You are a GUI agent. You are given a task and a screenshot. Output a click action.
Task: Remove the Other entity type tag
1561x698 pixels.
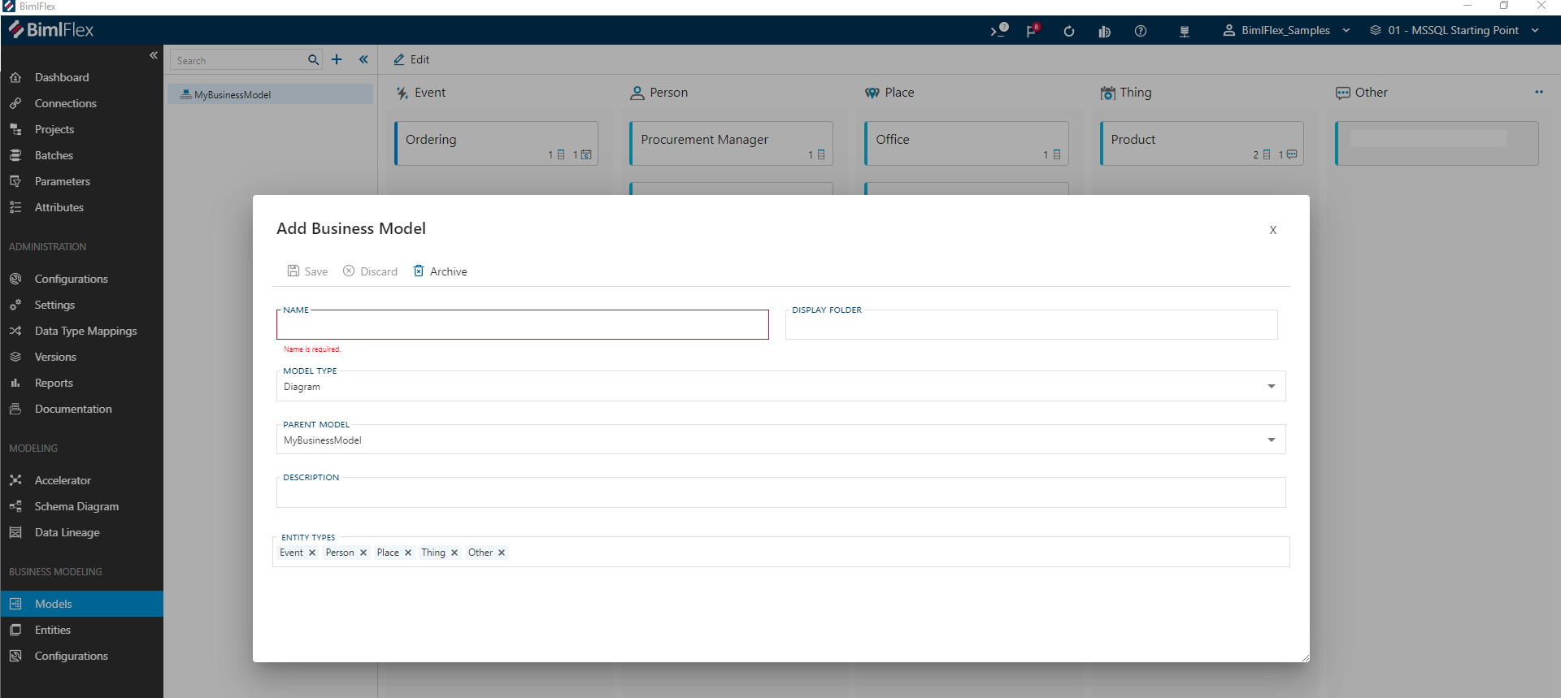[502, 553]
